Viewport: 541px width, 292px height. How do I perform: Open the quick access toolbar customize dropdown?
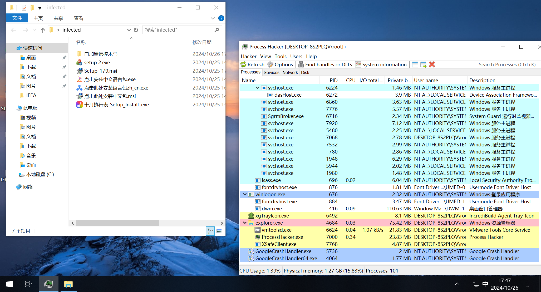click(40, 8)
